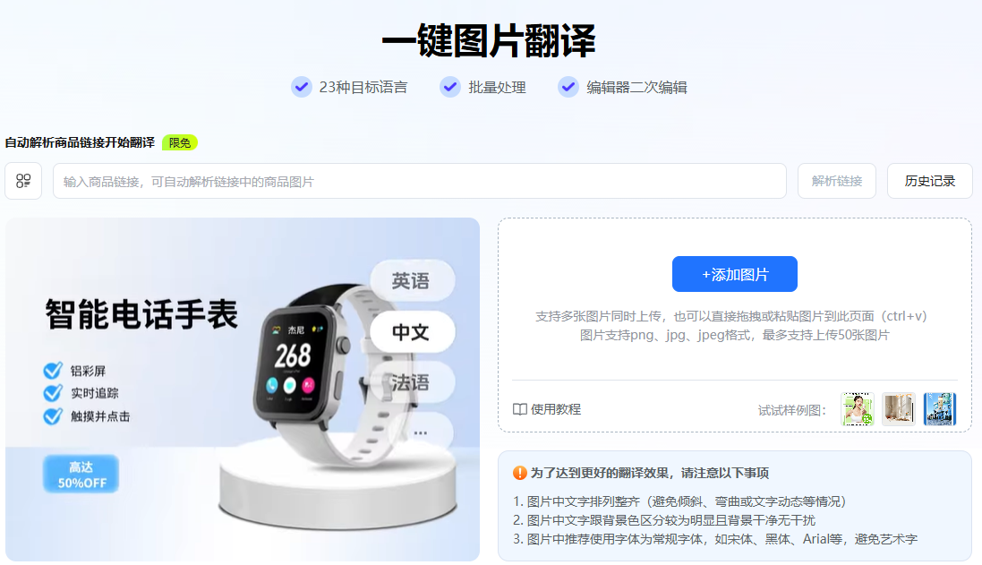Image resolution: width=982 pixels, height=565 pixels.
Task: Expand more languages via the ellipsis bubble
Action: 420,432
